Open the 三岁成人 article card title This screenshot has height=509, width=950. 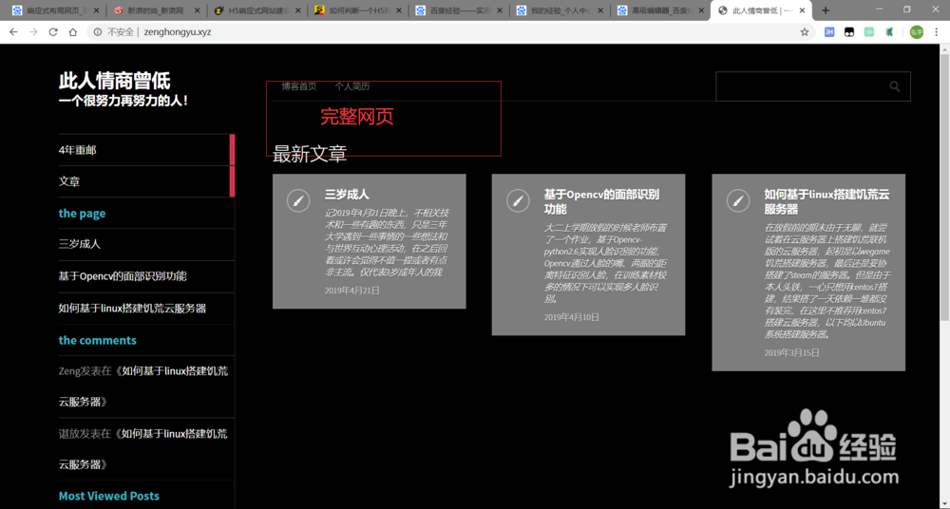click(347, 195)
